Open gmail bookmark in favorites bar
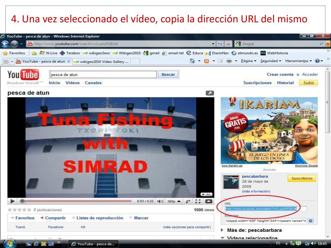This screenshot has height=248, width=331. click(151, 53)
